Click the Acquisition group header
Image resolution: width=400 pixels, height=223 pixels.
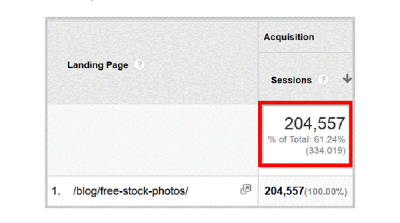click(x=288, y=37)
